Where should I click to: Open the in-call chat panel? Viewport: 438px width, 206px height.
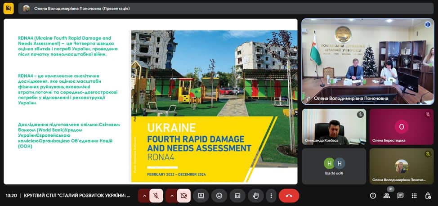click(400, 196)
